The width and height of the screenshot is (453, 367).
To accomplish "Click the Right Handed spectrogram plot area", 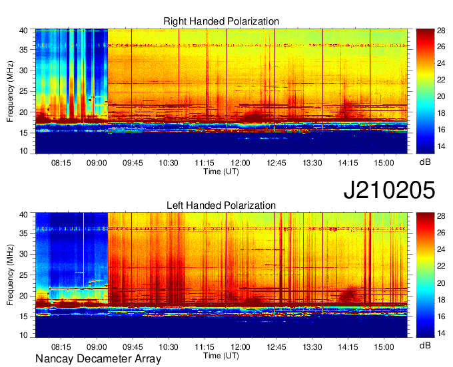I will coord(221,91).
